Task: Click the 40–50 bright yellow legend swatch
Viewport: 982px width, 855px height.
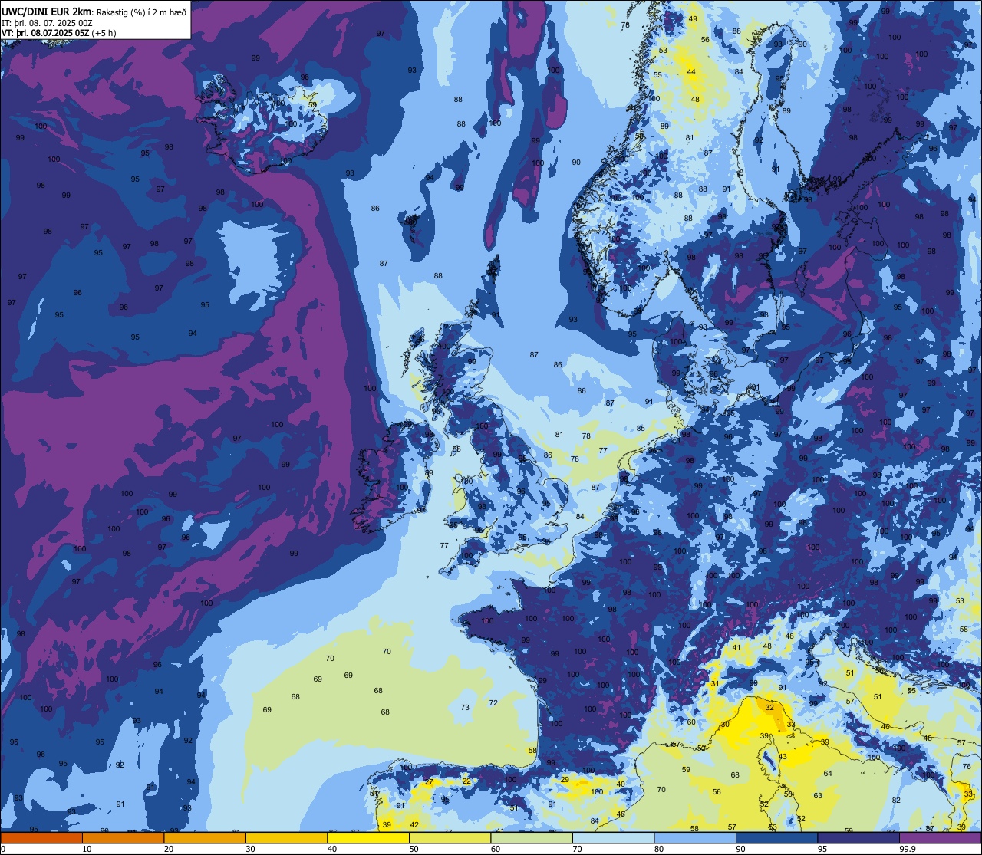Action: click(367, 838)
